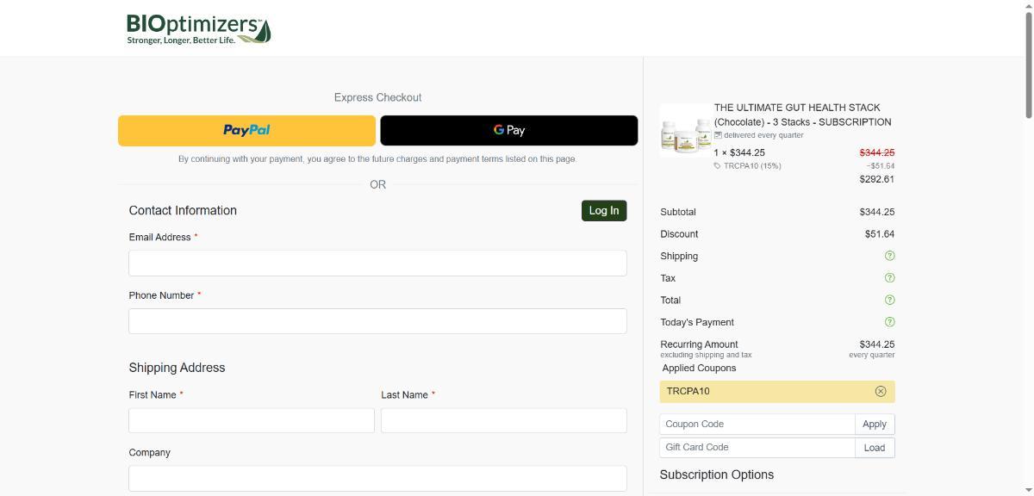The height and width of the screenshot is (496, 1034).
Task: Click the Tax help question icon
Action: [x=889, y=278]
